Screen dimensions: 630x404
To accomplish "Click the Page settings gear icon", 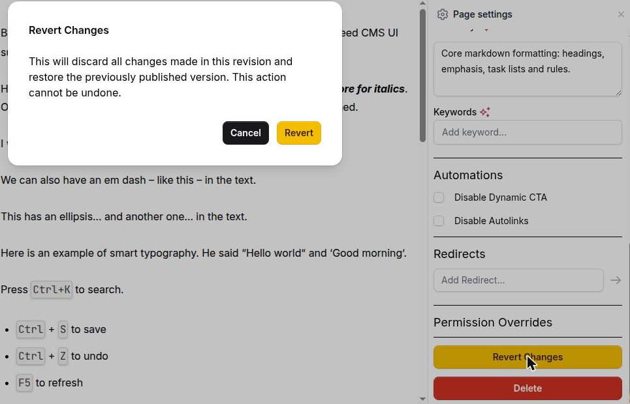I will click(443, 14).
